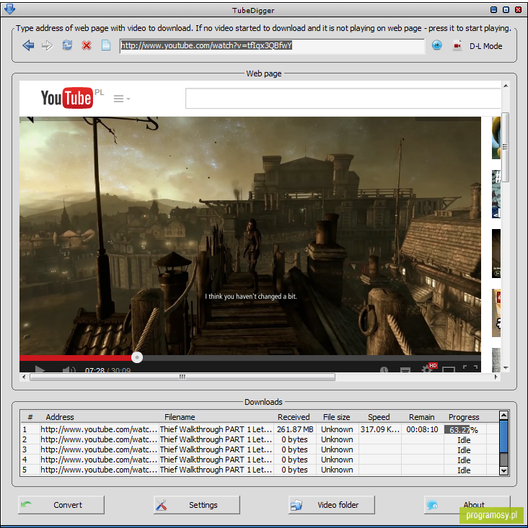The width and height of the screenshot is (528, 528).
Task: Select download row 4 in the list
Action: click(x=259, y=460)
